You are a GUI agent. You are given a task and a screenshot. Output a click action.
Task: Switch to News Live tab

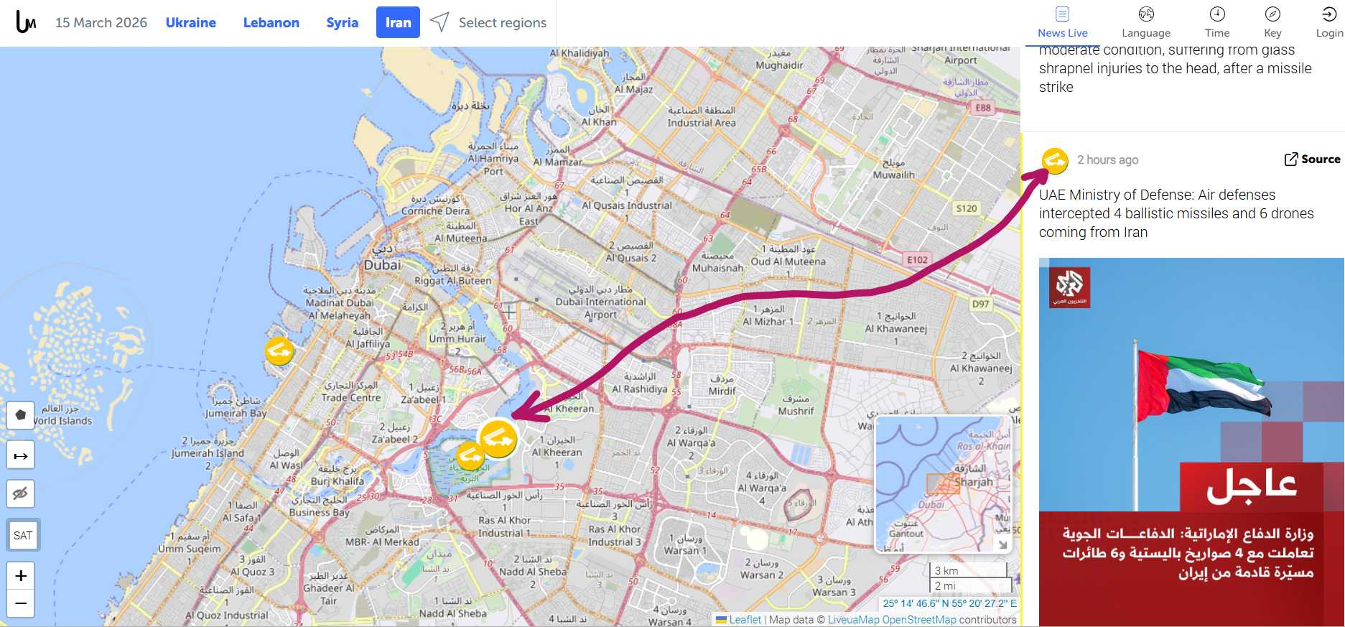[1063, 22]
